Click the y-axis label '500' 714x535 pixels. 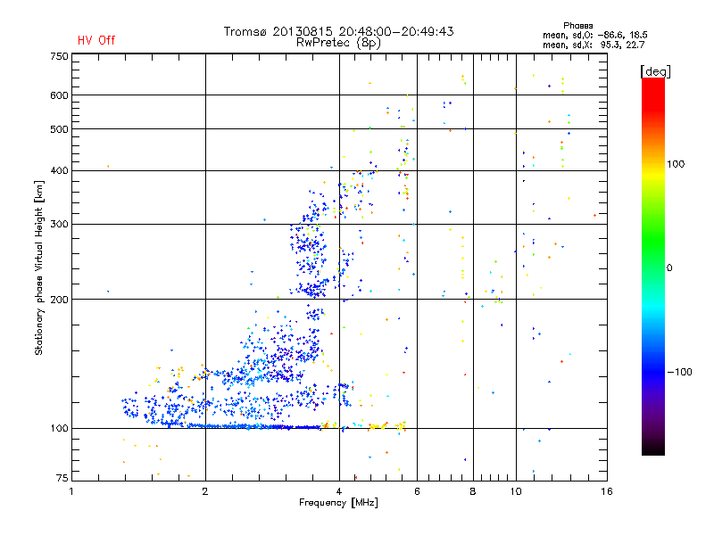tap(59, 129)
